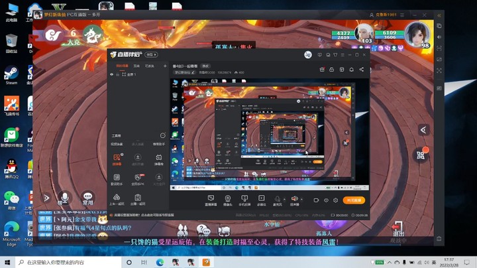Click the game category tag with pencil icon
This screenshot has height=268, width=477.
tap(185, 72)
